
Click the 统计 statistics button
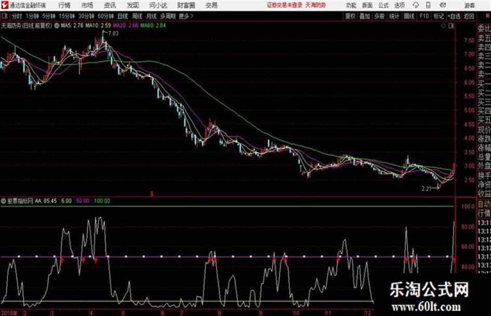coord(394,16)
